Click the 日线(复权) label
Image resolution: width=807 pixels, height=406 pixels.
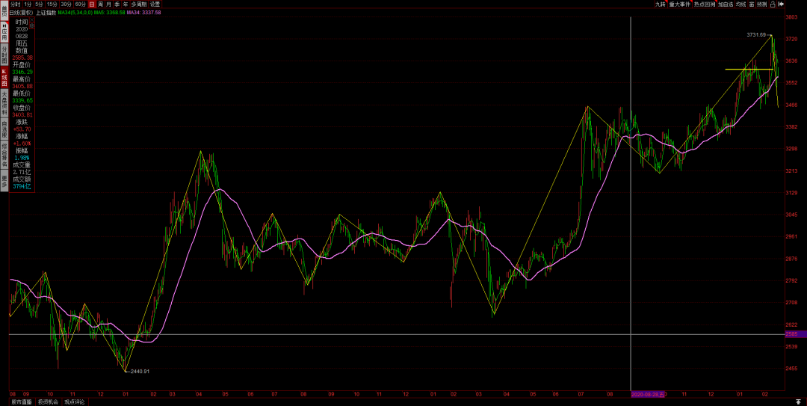click(x=21, y=13)
